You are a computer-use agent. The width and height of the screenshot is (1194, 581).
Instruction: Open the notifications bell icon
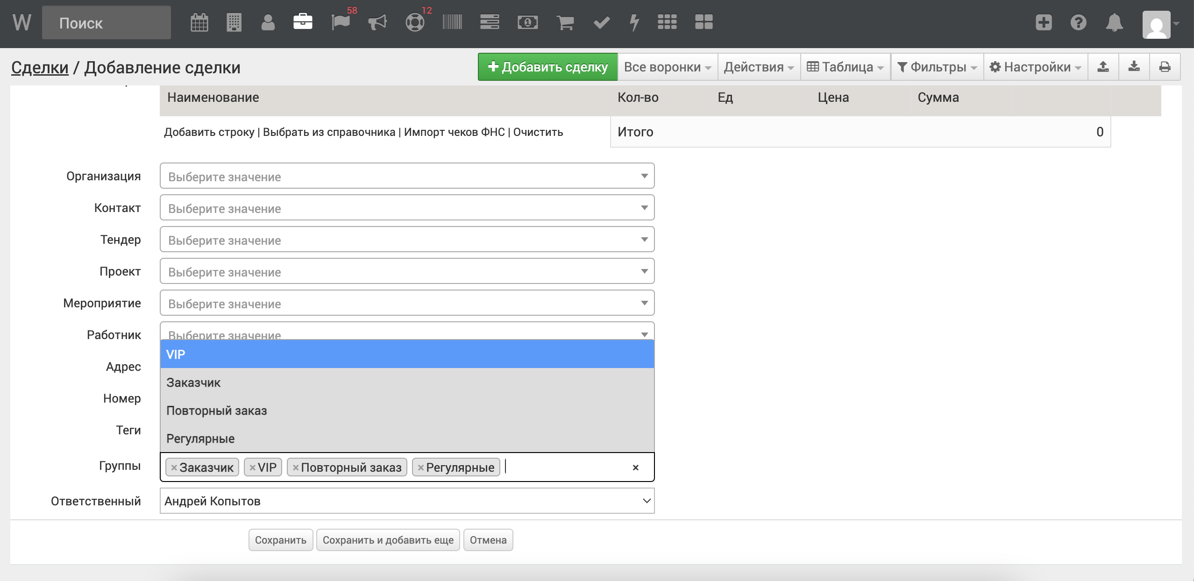(1114, 22)
